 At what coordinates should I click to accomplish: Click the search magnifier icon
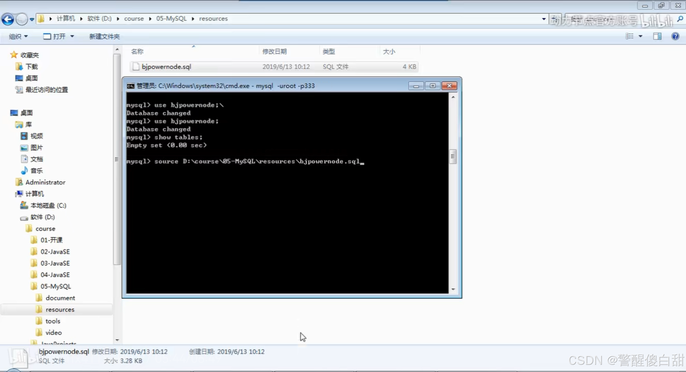click(680, 19)
